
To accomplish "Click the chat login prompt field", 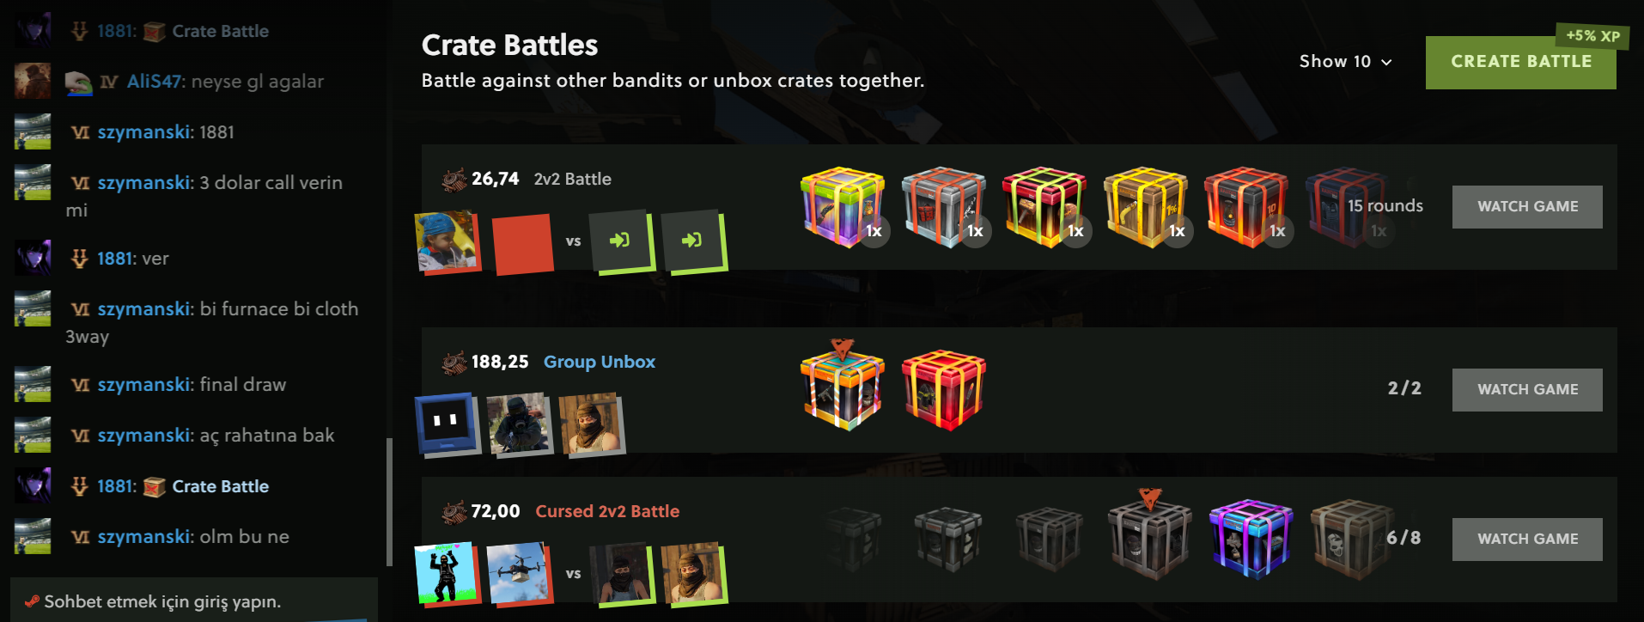I will click(x=194, y=601).
